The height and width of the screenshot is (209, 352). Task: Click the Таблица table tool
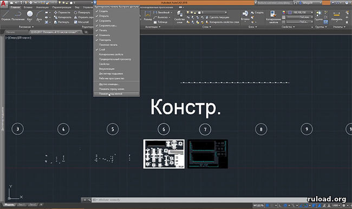160,22
